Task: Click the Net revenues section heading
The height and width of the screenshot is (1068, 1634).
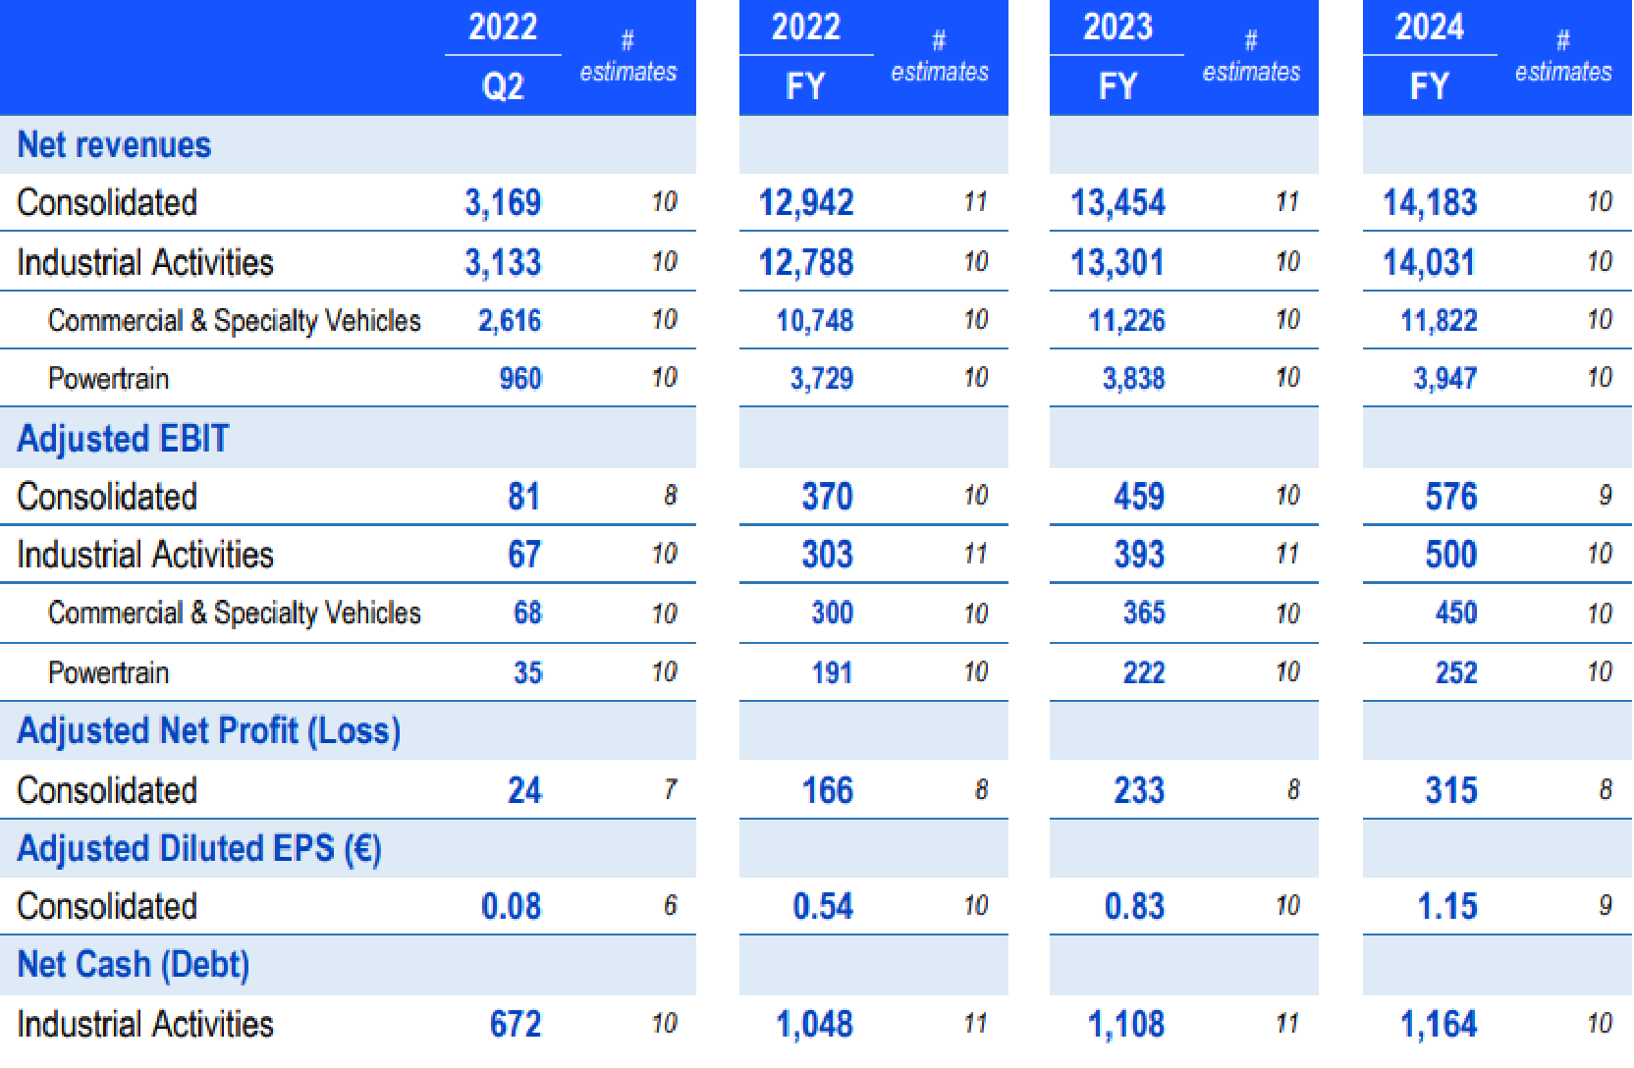Action: (x=114, y=144)
